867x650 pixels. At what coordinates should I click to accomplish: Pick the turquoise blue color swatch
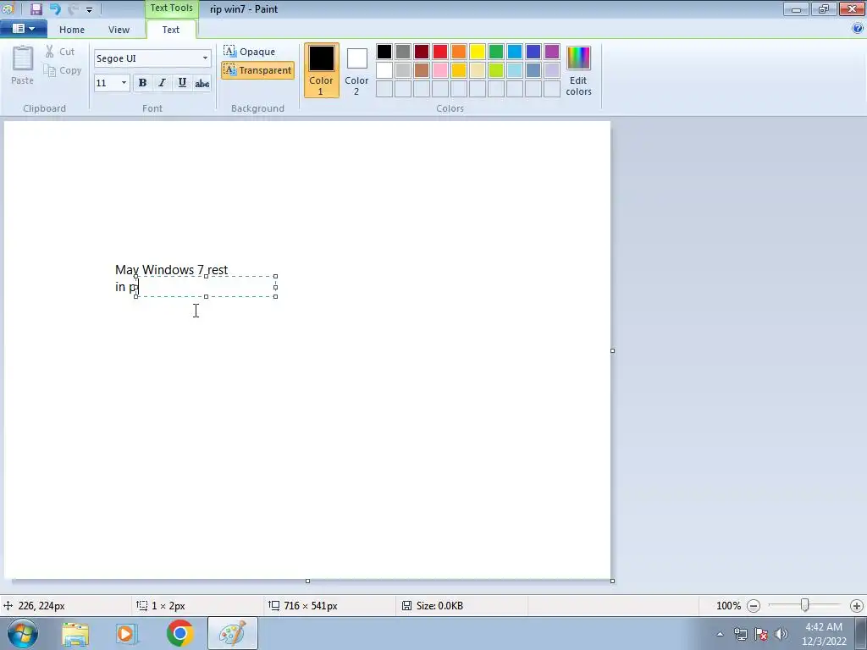click(515, 52)
